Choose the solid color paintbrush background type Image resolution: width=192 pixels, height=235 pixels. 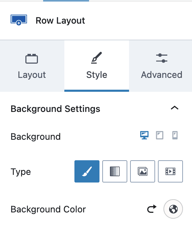coord(87,171)
